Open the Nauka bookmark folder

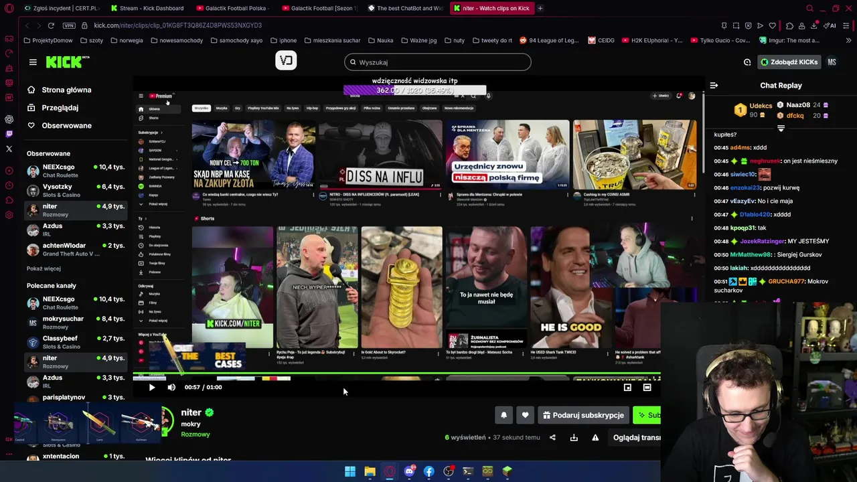[380, 40]
